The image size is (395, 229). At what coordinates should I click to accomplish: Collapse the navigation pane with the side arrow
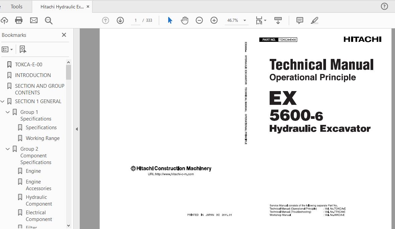77,129
